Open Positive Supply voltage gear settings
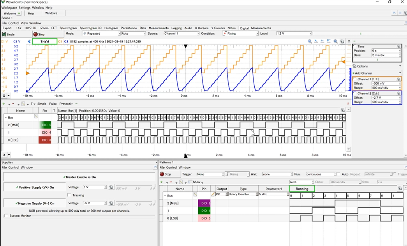407x246 pixels. coord(111,187)
